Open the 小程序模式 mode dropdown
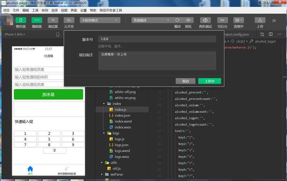The width and height of the screenshot is (287, 181). [100, 20]
